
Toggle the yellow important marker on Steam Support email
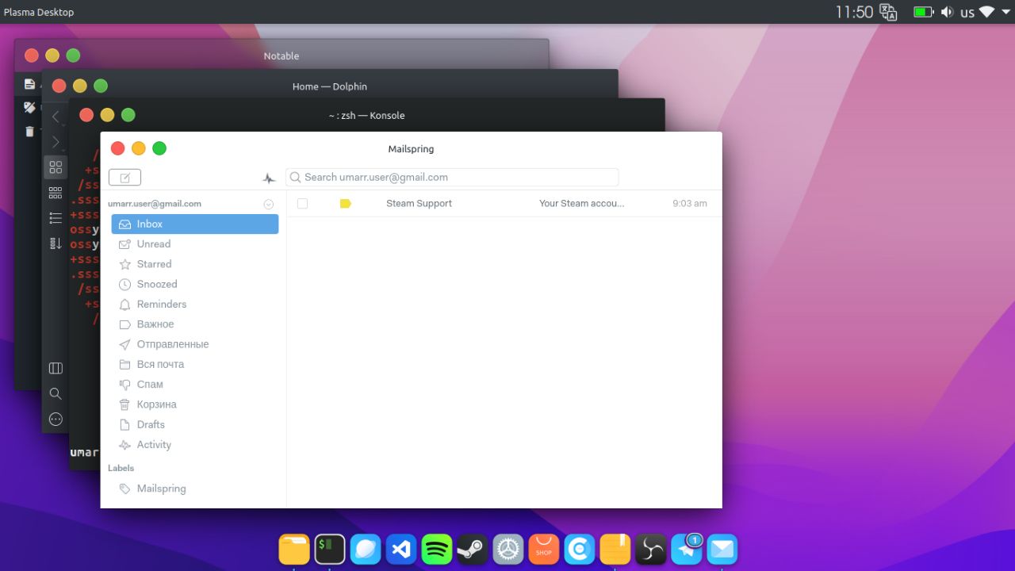click(345, 204)
